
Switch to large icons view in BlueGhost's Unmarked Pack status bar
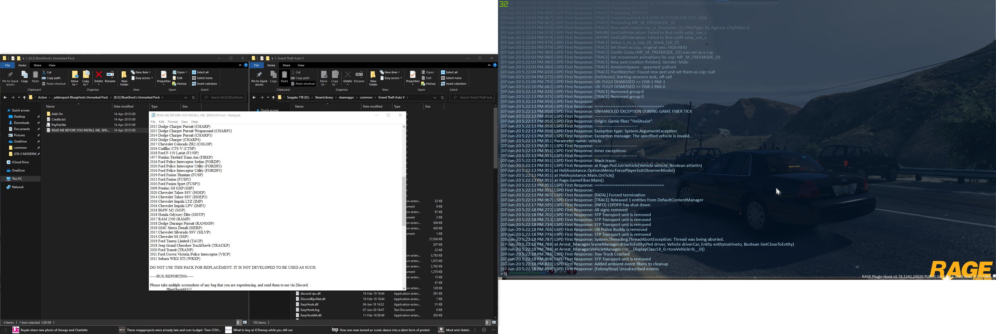(245, 322)
